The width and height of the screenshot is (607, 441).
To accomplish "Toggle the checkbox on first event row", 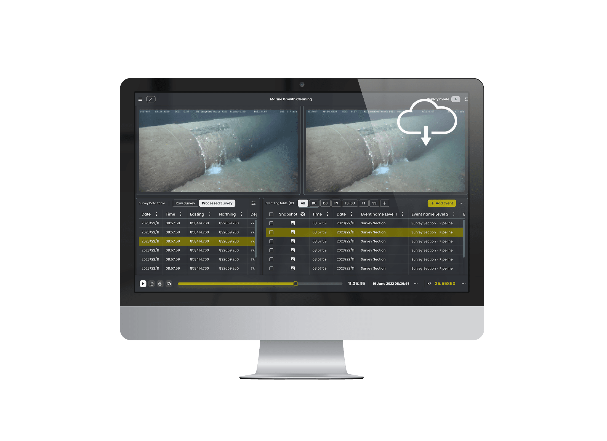I will pyautogui.click(x=271, y=223).
